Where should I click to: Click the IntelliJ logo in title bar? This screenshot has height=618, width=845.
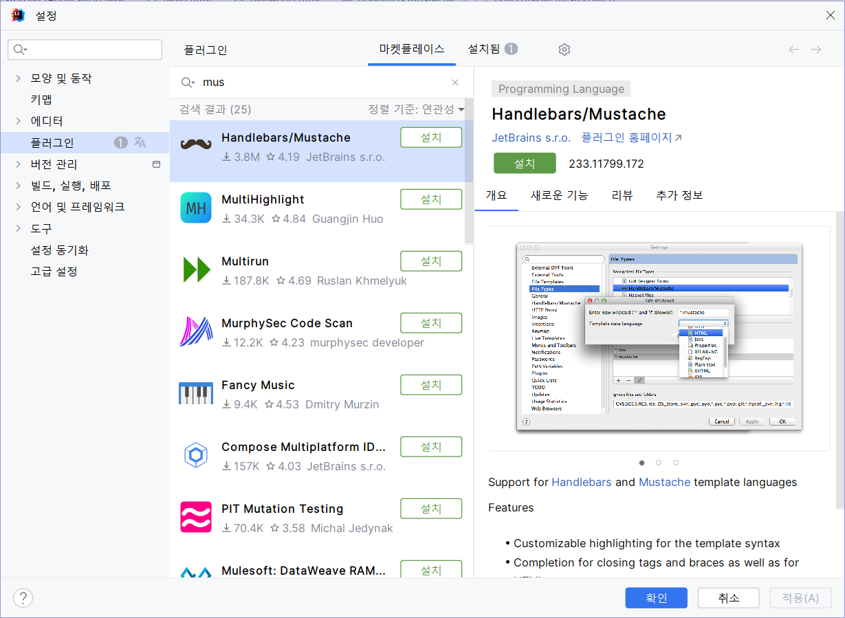pyautogui.click(x=18, y=15)
